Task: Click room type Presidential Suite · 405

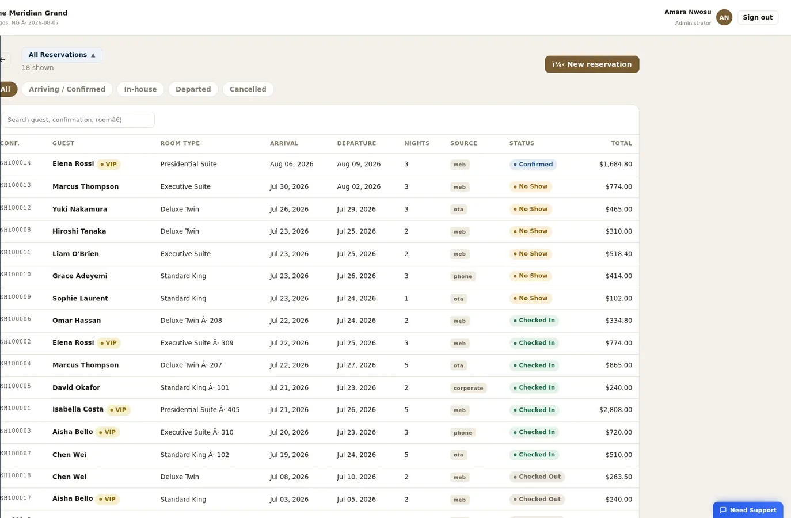Action: tap(200, 410)
